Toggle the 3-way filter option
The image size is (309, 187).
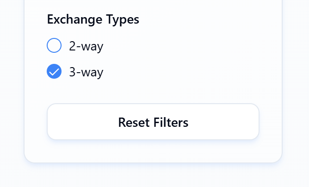(54, 72)
